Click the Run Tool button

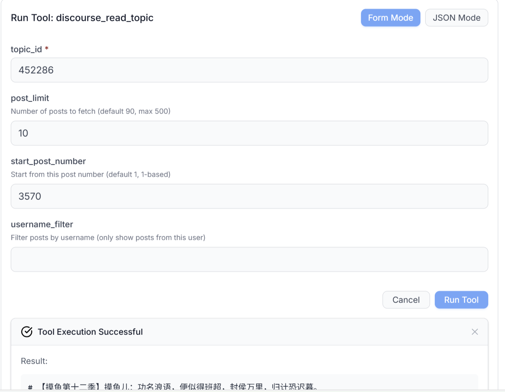point(461,300)
